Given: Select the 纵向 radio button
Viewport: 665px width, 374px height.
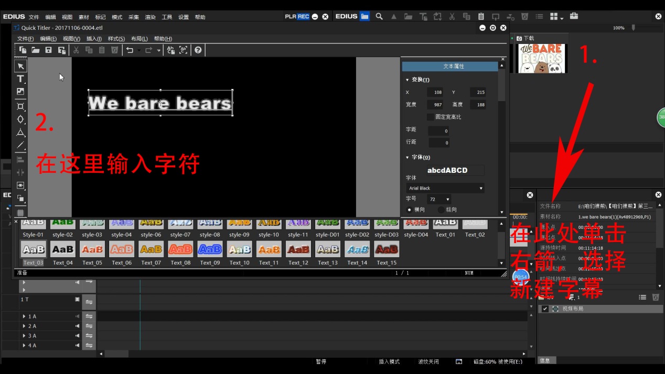Looking at the screenshot, I should (441, 210).
